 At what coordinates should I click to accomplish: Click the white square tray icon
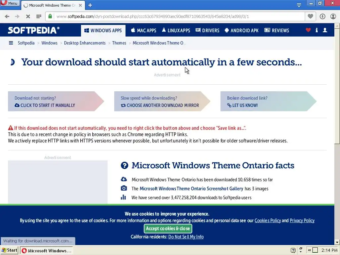pyautogui.click(x=315, y=250)
